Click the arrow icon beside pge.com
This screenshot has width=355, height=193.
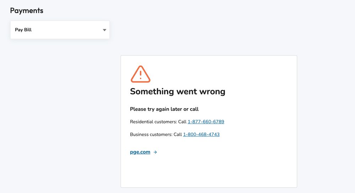point(155,152)
